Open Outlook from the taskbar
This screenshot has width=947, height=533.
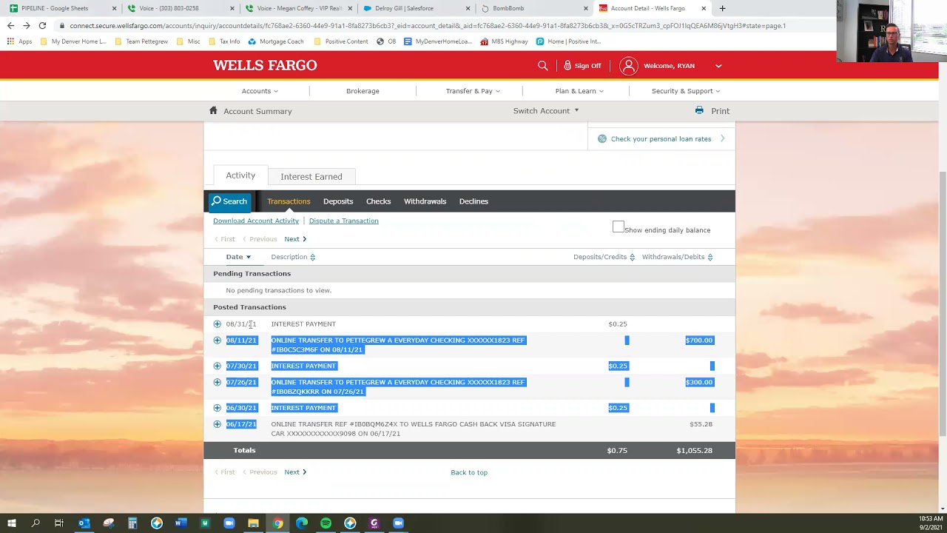click(x=84, y=523)
